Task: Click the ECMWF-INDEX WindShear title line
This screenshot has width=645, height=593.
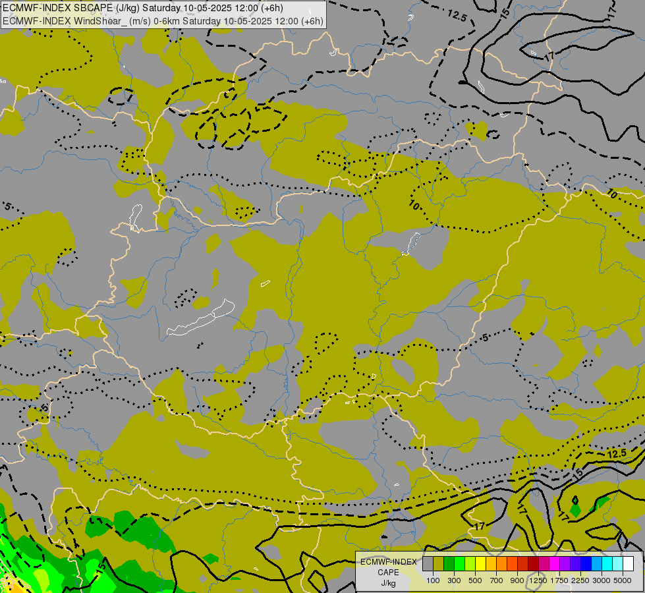Action: pos(163,21)
